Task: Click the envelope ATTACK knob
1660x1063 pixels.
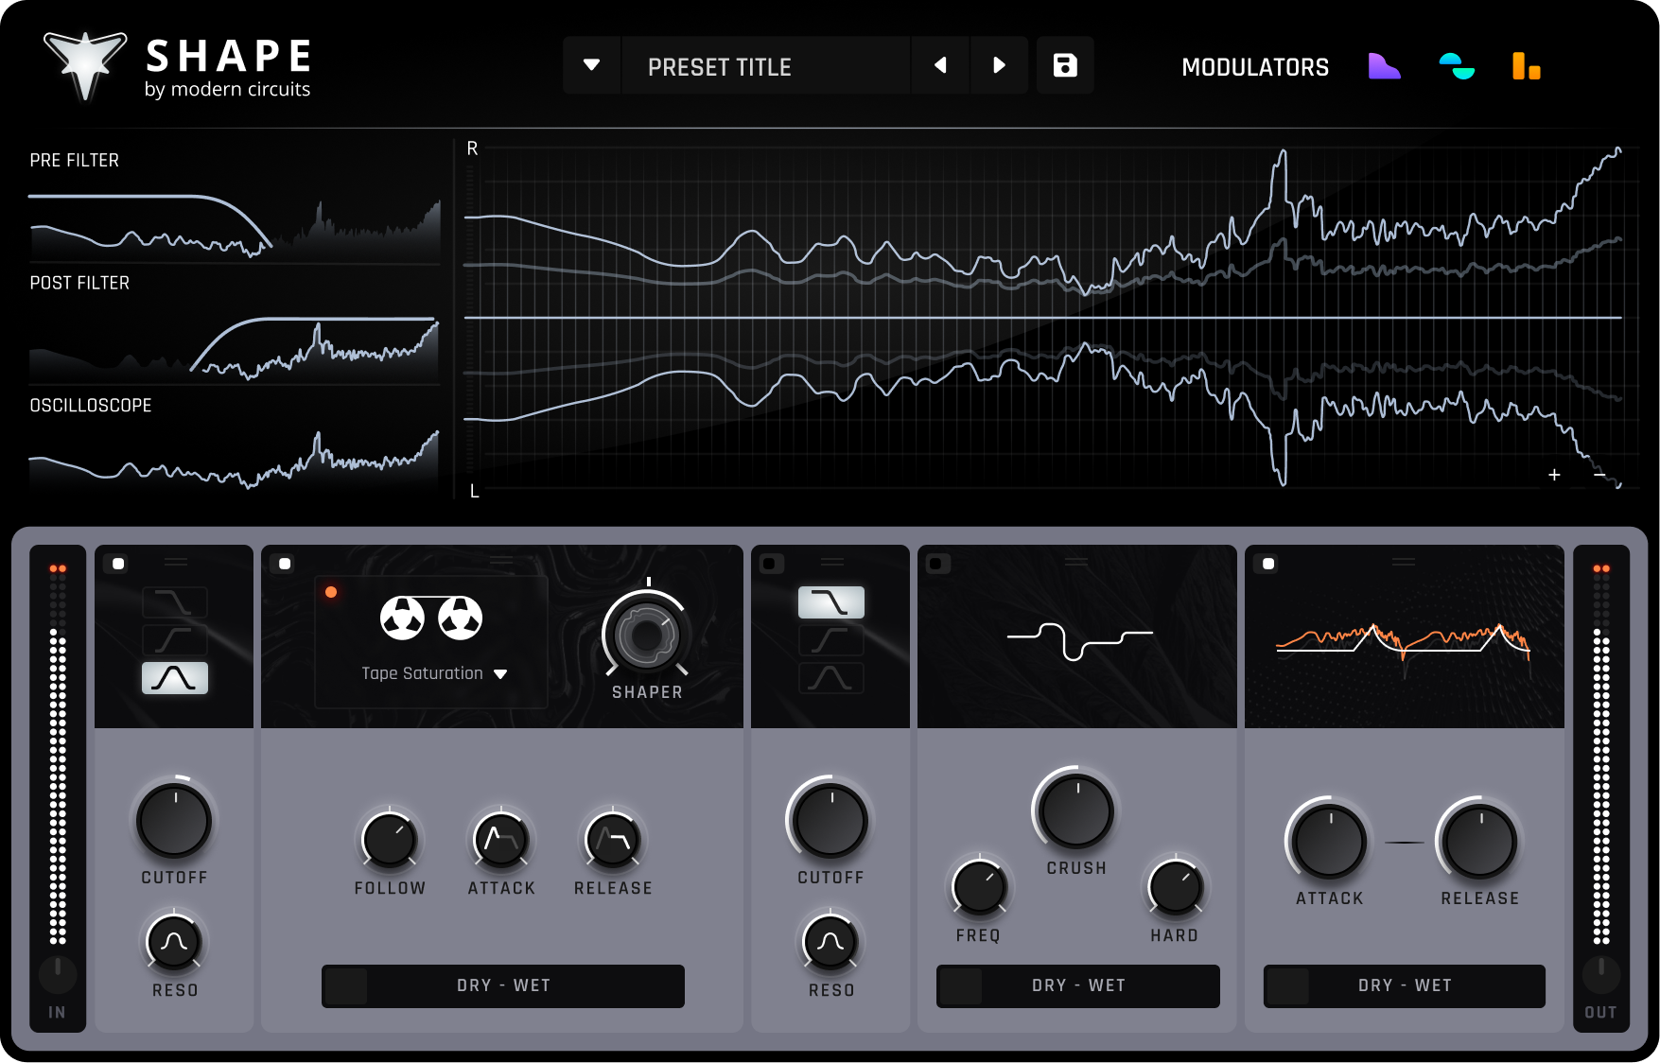Action: pyautogui.click(x=1330, y=842)
